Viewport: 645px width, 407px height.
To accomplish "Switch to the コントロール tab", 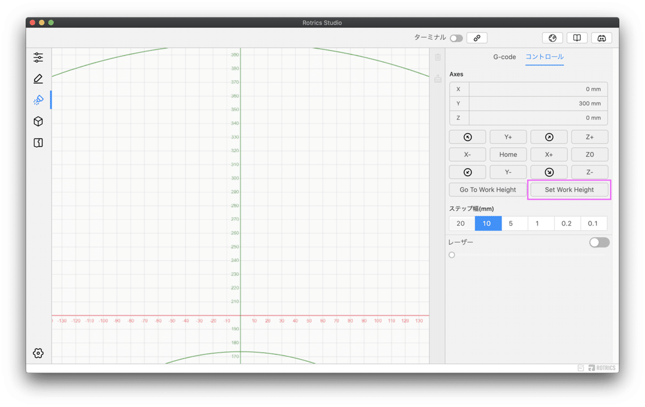I will 544,57.
